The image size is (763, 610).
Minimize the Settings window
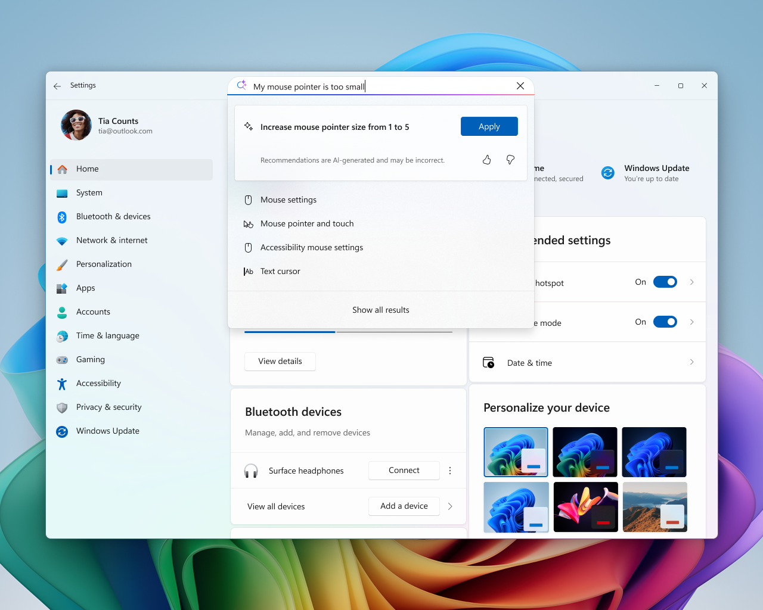[657, 86]
